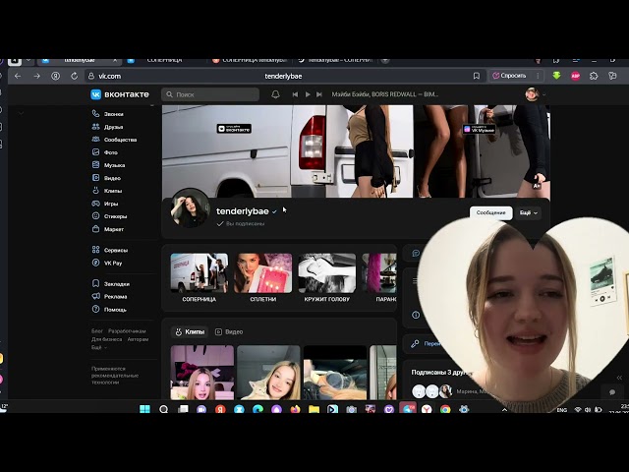The image size is (629, 472).
Task: Open a new browser tab
Action: (385, 61)
